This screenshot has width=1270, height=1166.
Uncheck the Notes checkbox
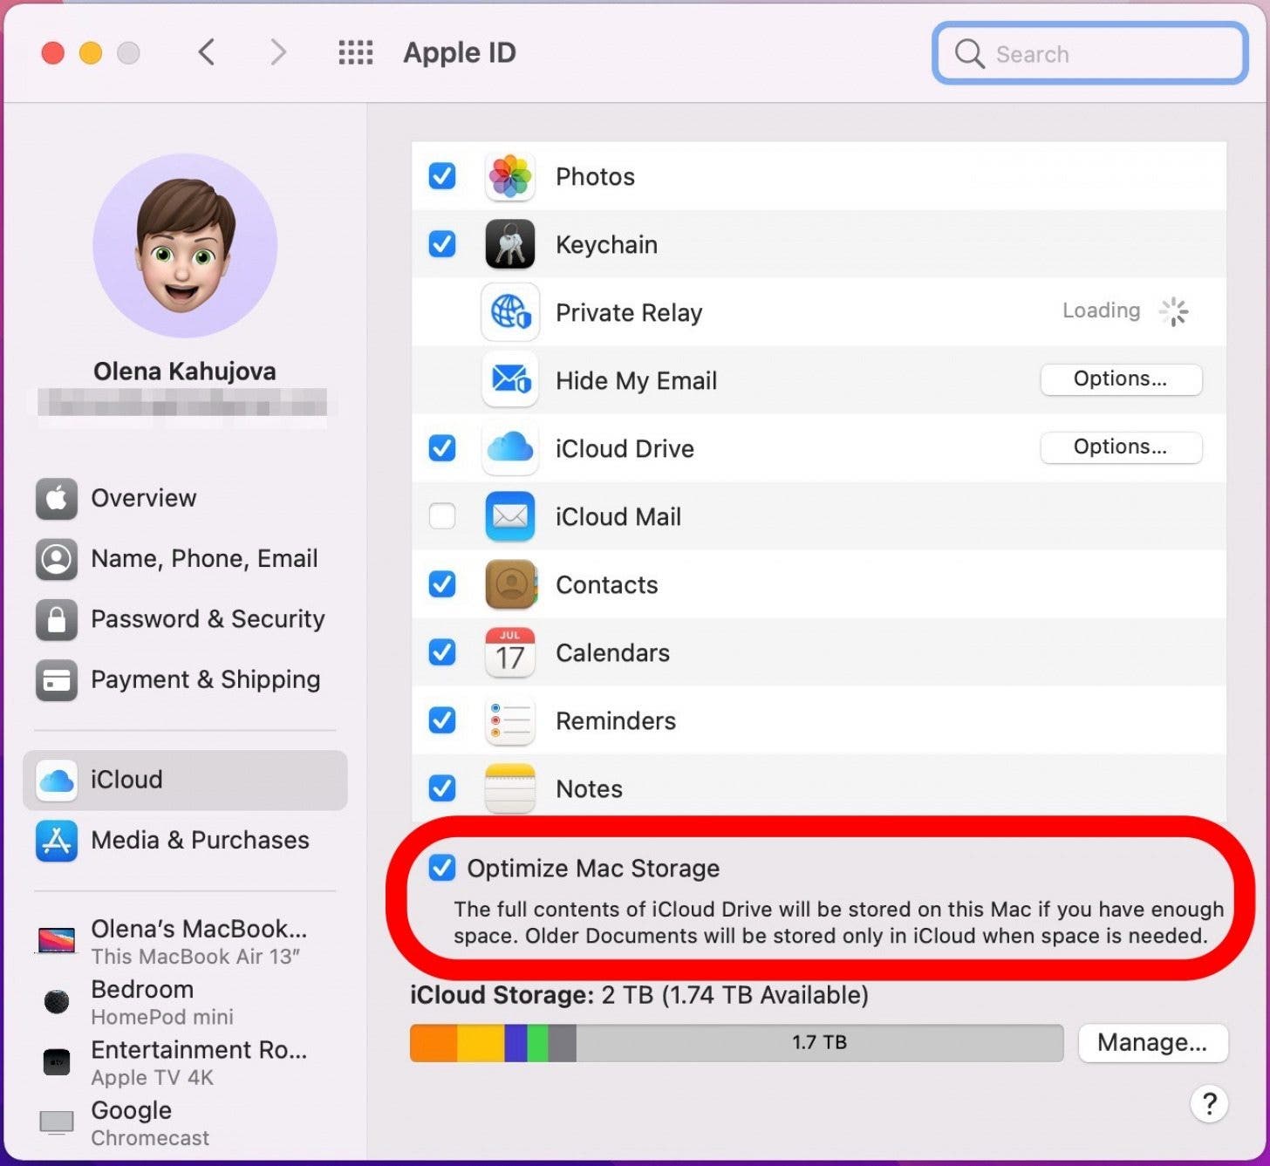(x=442, y=788)
